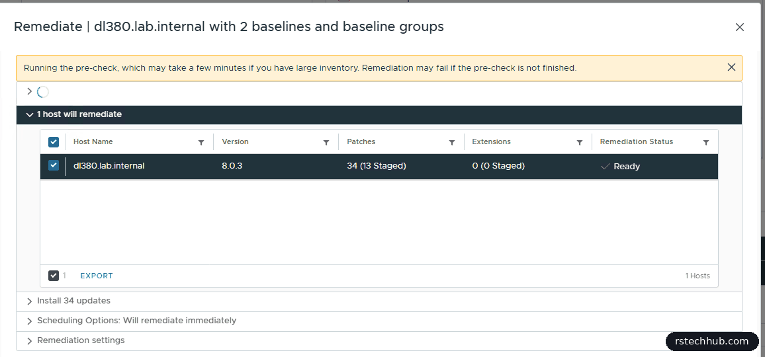Open the Host Name column filter
The image size is (765, 357).
201,142
